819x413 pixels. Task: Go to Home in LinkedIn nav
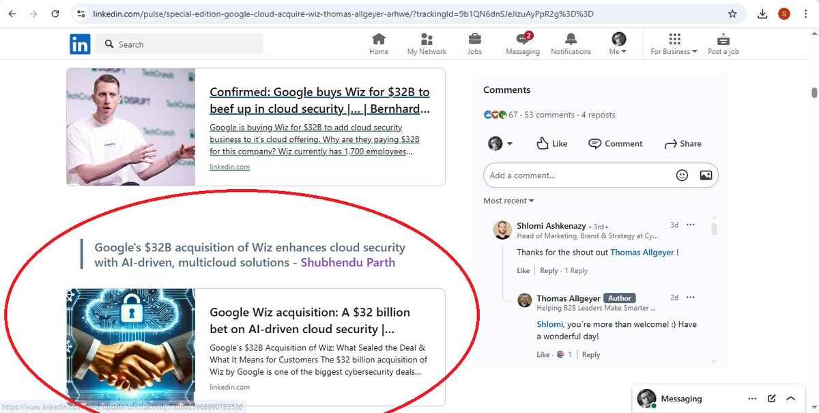coord(379,44)
